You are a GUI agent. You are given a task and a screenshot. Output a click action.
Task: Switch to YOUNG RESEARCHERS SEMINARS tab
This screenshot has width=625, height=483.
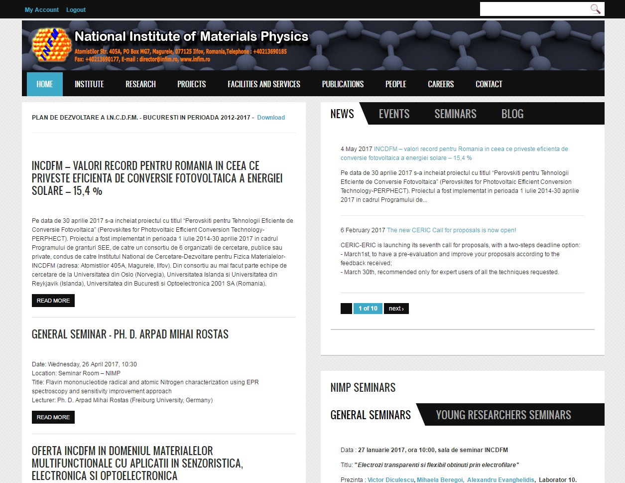pyautogui.click(x=503, y=415)
